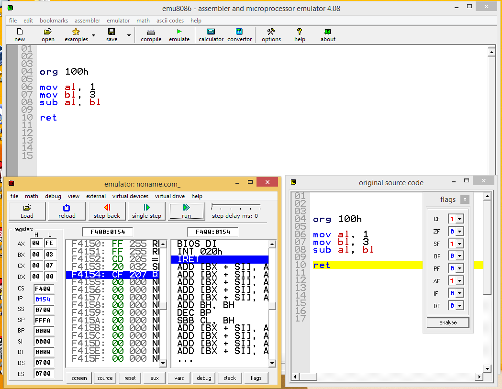Open the about chip icon

(328, 35)
